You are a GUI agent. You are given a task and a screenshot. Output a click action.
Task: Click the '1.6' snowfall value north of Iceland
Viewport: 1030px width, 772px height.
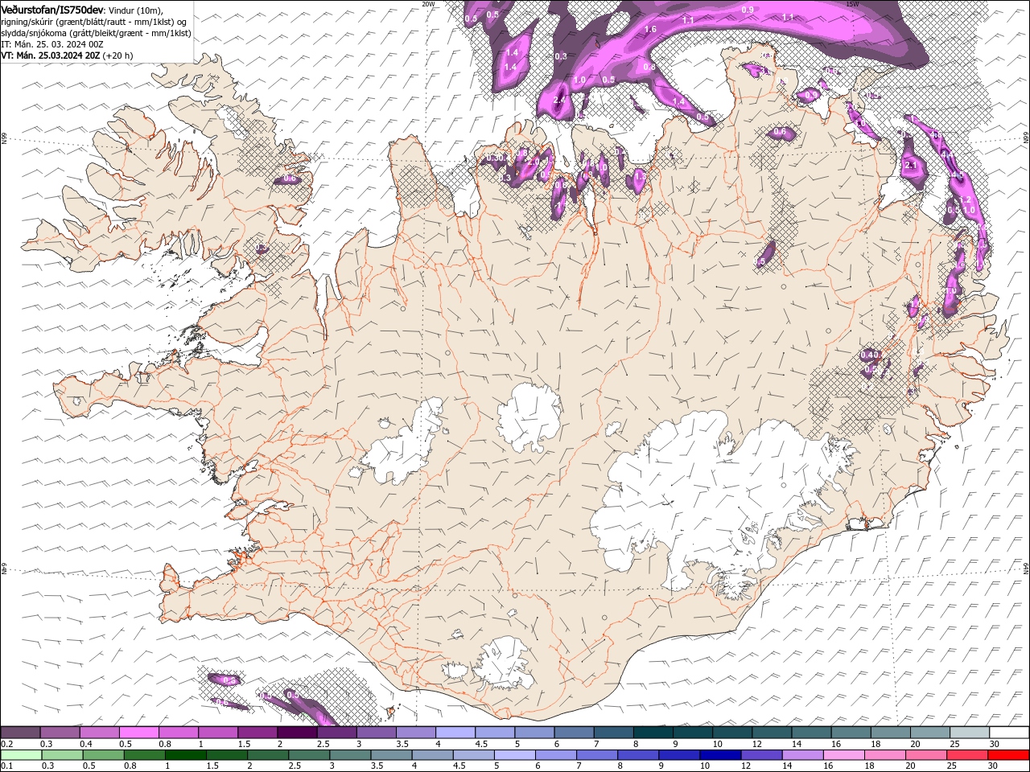650,29
